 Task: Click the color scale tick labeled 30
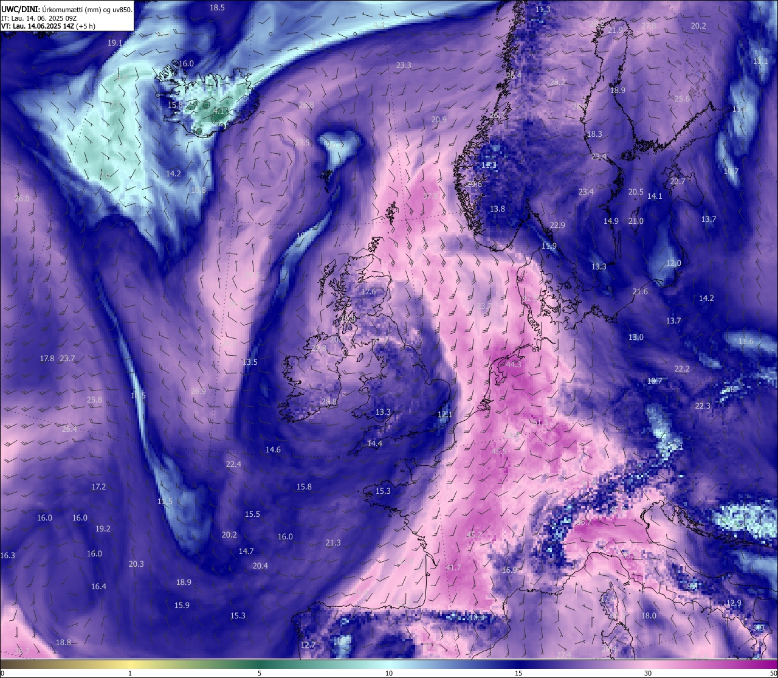pos(648,673)
